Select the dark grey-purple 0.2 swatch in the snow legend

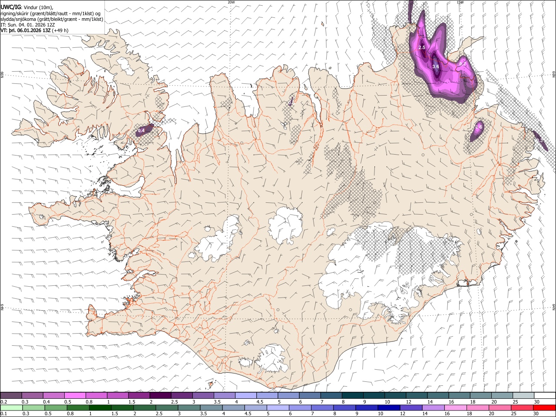click(x=11, y=396)
